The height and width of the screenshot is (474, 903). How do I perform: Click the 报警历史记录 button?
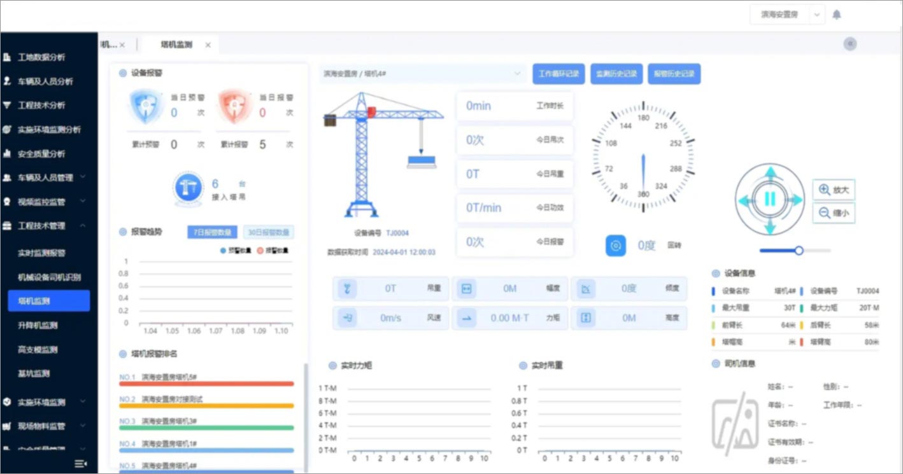(x=674, y=74)
